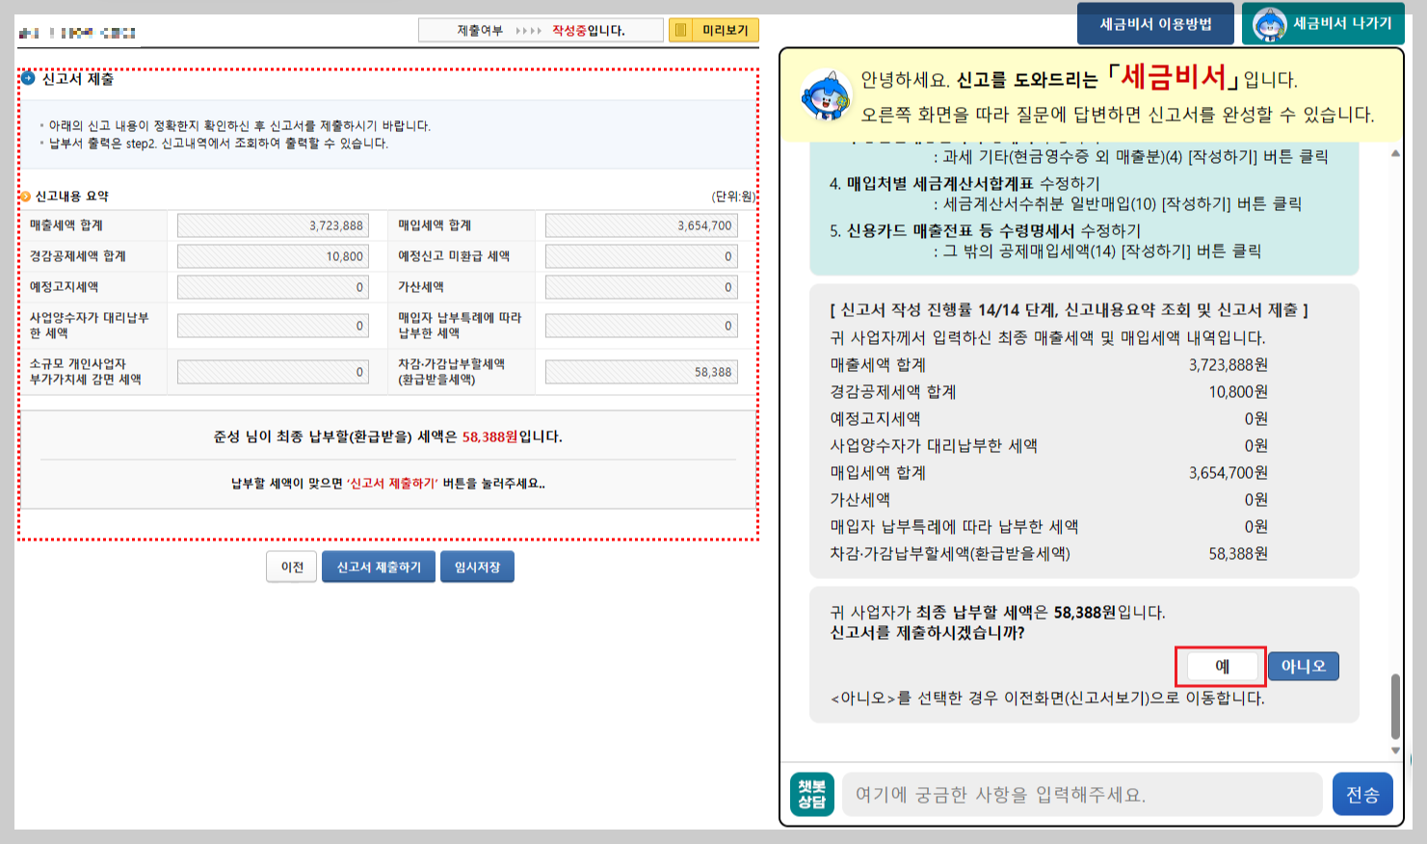Click the orange bullet icon beside 신고내용 요약
The image size is (1427, 844).
point(26,197)
